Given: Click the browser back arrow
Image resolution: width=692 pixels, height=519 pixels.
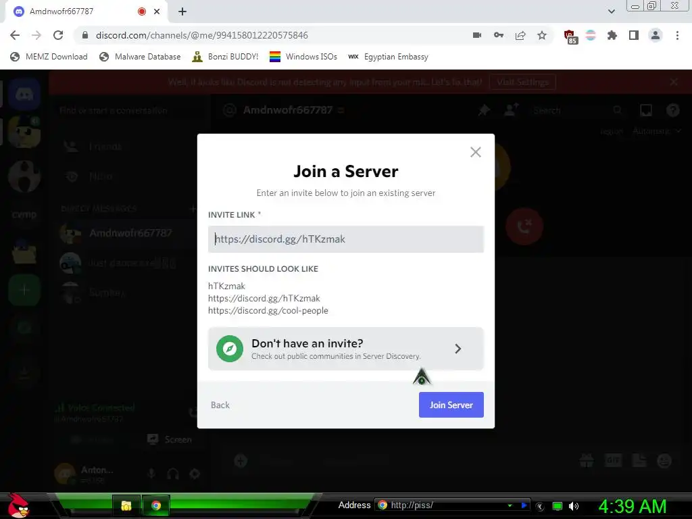Looking at the screenshot, I should pyautogui.click(x=15, y=35).
